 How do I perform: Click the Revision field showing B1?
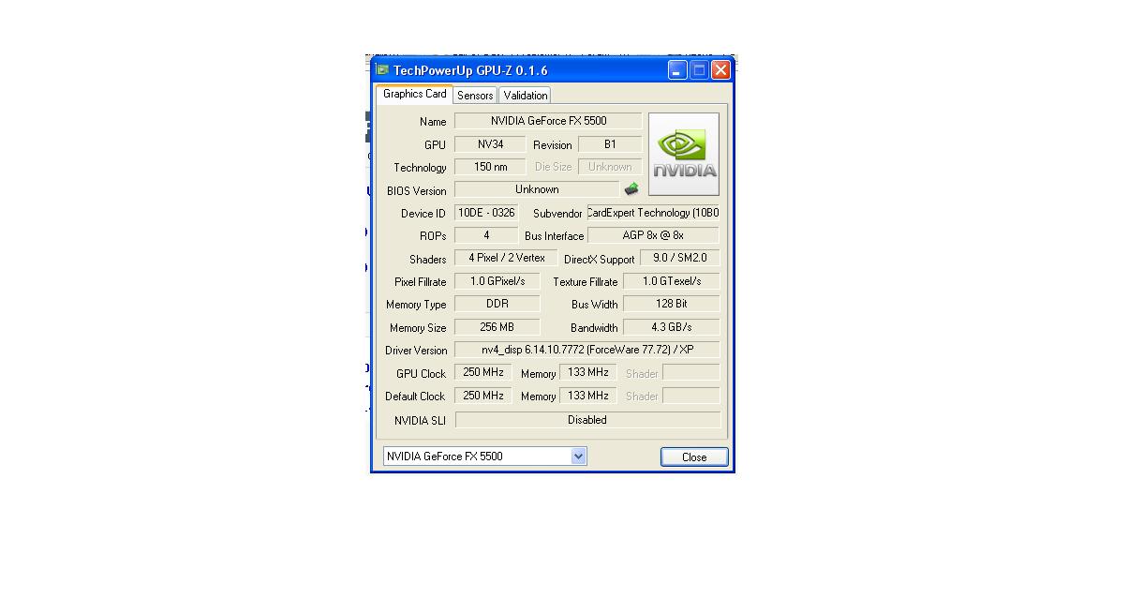click(610, 144)
